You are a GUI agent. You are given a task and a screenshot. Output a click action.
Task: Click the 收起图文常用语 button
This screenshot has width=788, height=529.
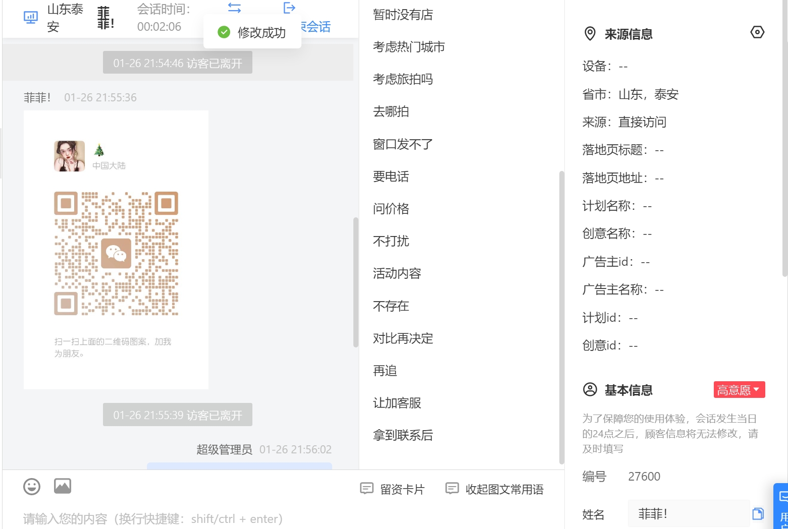coord(495,489)
